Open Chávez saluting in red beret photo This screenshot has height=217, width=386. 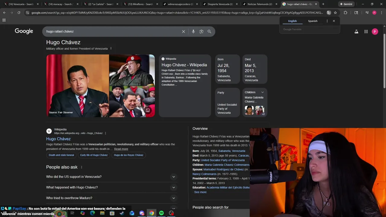click(132, 70)
